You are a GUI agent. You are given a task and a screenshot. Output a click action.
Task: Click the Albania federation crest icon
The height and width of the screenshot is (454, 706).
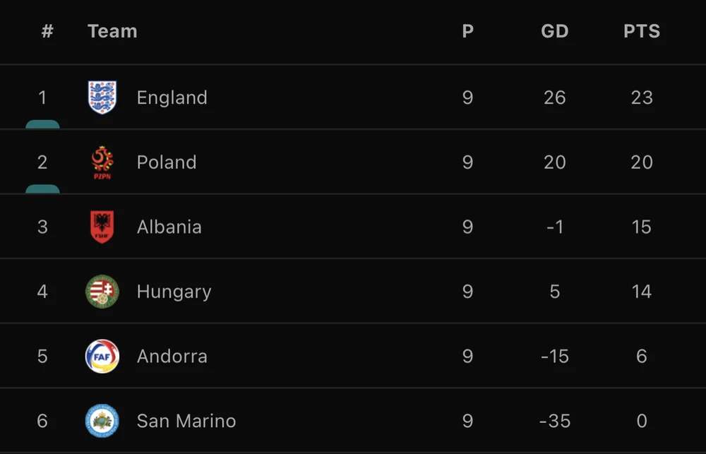coord(102,227)
